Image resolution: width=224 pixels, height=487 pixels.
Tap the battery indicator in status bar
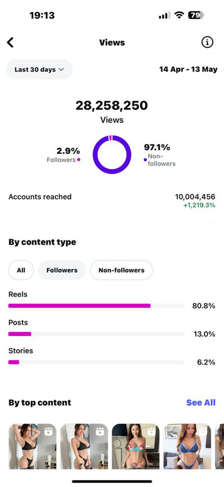click(196, 15)
